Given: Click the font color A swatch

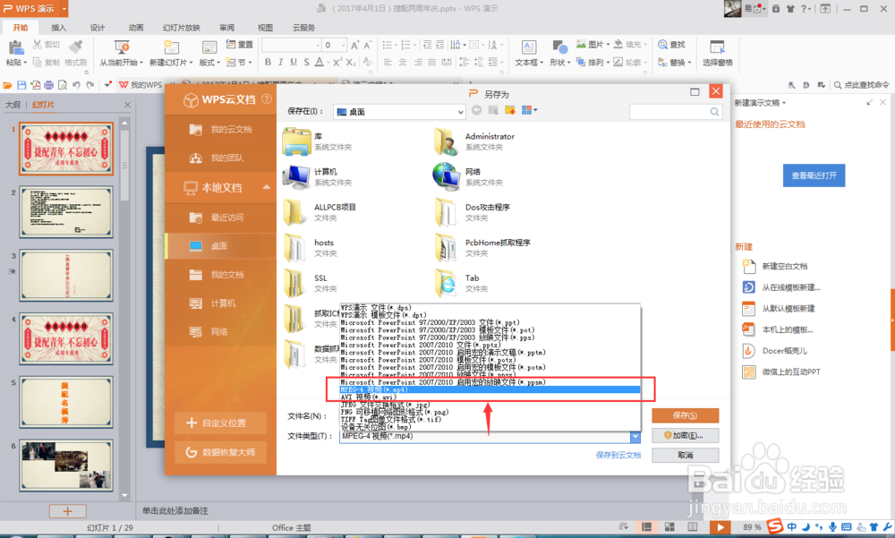Looking at the screenshot, I should [x=320, y=63].
